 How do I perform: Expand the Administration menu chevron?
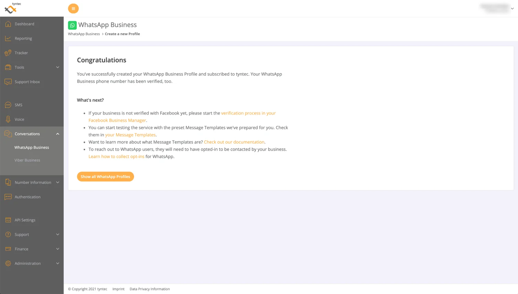pyautogui.click(x=58, y=264)
